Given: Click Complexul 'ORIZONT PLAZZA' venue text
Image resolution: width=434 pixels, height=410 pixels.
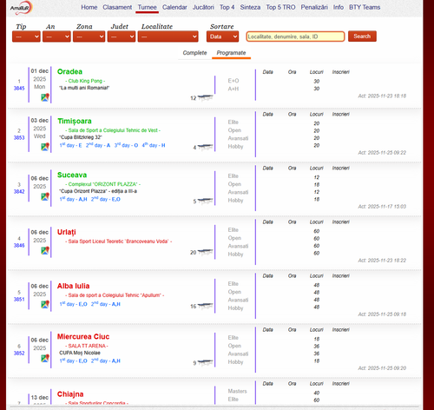Looking at the screenshot, I should tap(103, 184).
